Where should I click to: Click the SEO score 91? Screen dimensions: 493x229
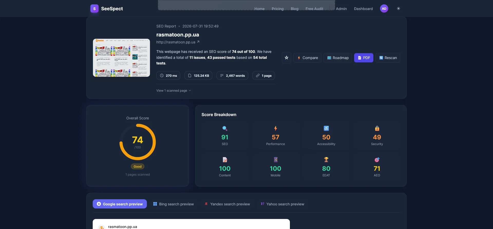tap(225, 137)
